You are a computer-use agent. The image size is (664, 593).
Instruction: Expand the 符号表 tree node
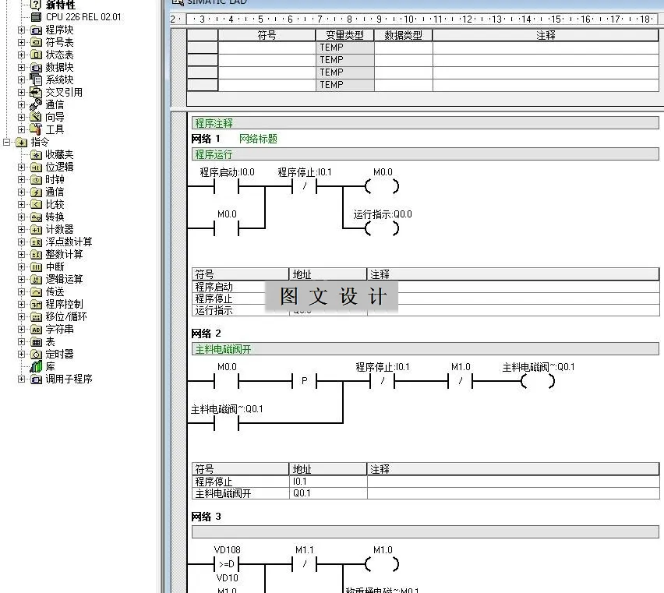tap(22, 42)
